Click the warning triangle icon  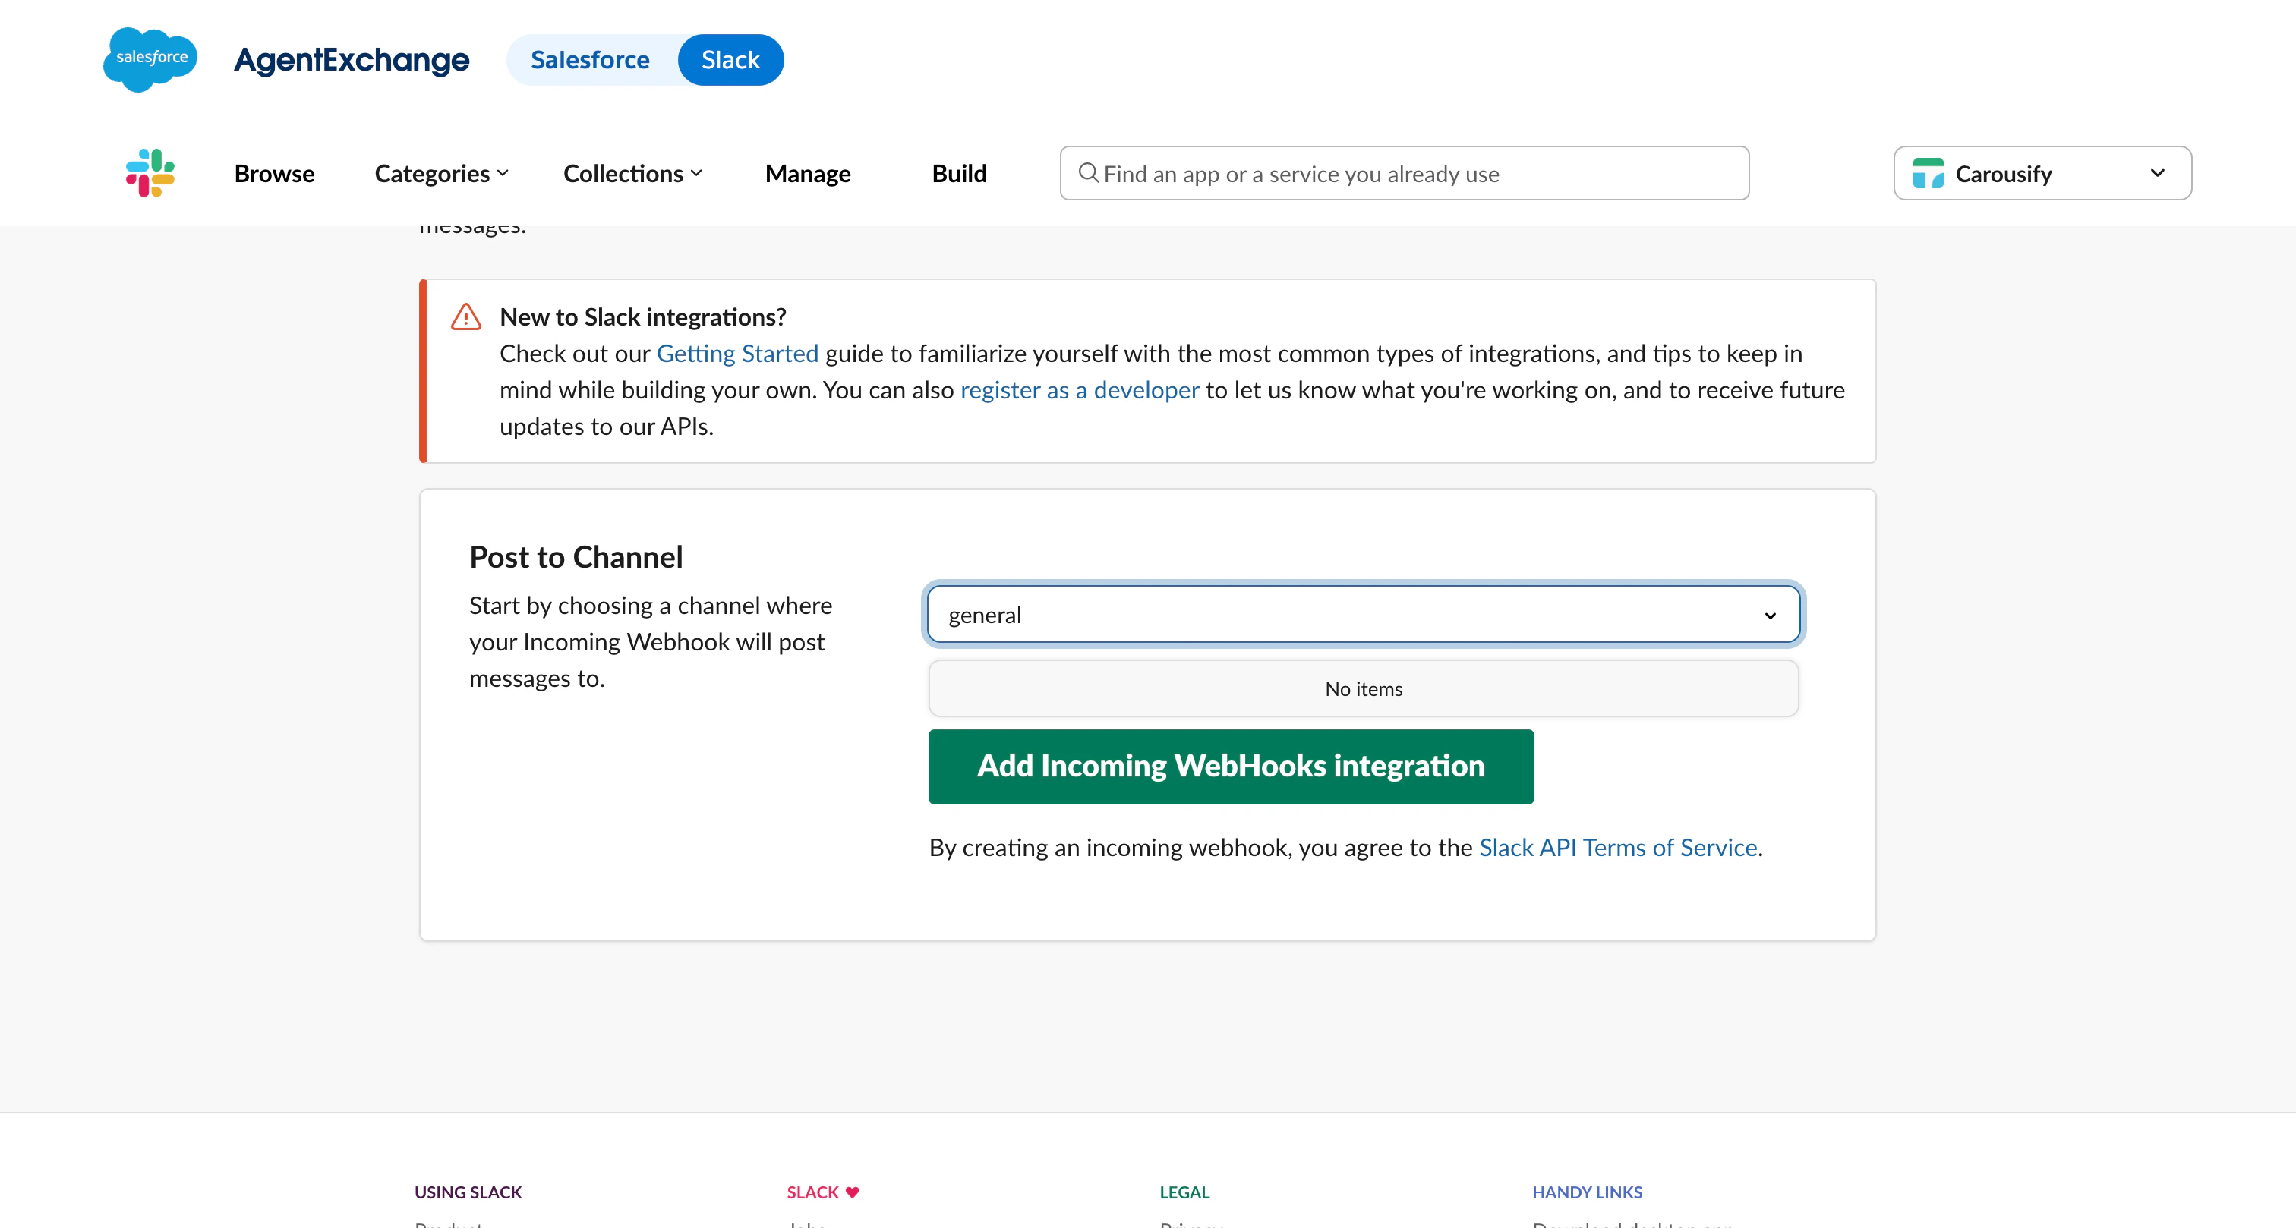[466, 316]
